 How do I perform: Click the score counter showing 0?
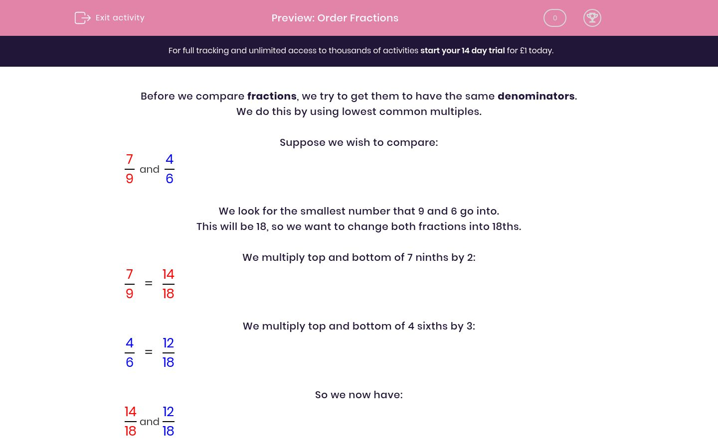point(554,18)
